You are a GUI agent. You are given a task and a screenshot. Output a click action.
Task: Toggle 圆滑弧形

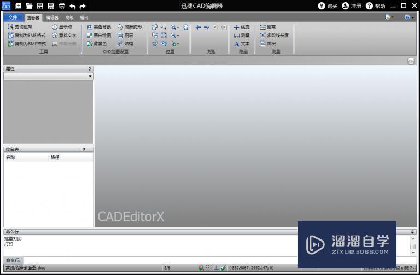pyautogui.click(x=130, y=27)
